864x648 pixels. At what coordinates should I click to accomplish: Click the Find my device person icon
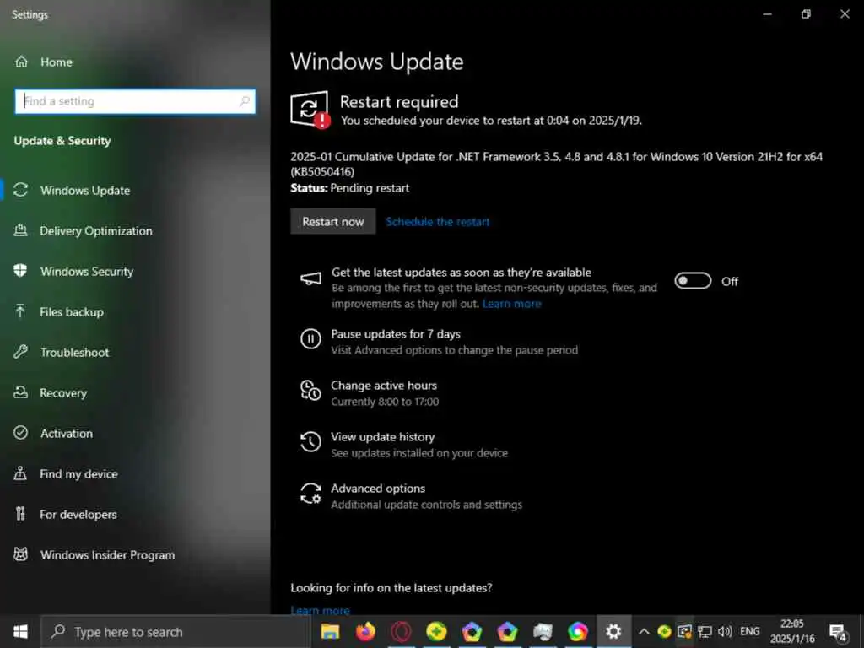pyautogui.click(x=20, y=473)
